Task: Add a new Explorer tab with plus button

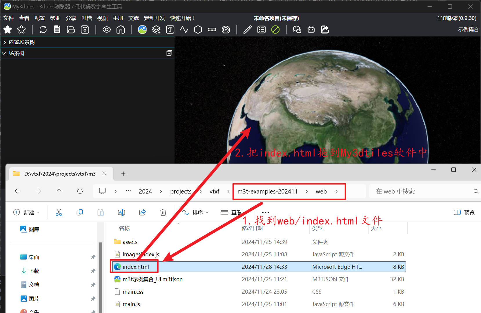Action: click(123, 174)
